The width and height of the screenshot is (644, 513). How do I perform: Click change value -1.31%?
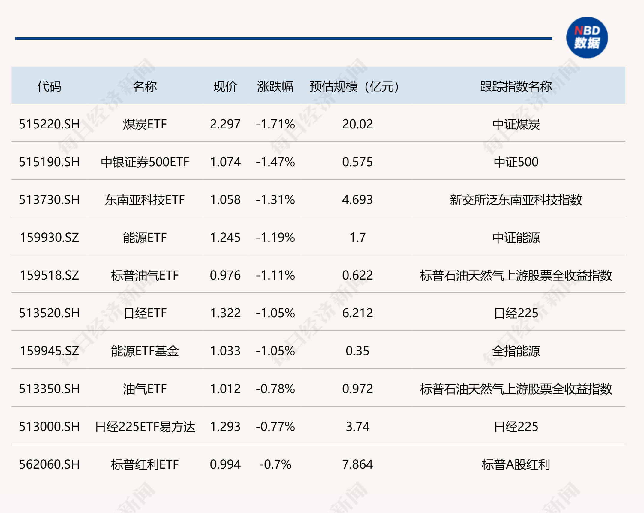[x=275, y=200]
